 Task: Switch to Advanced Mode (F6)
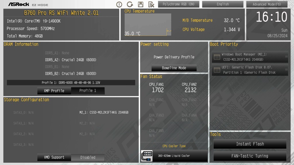tap(267, 4)
